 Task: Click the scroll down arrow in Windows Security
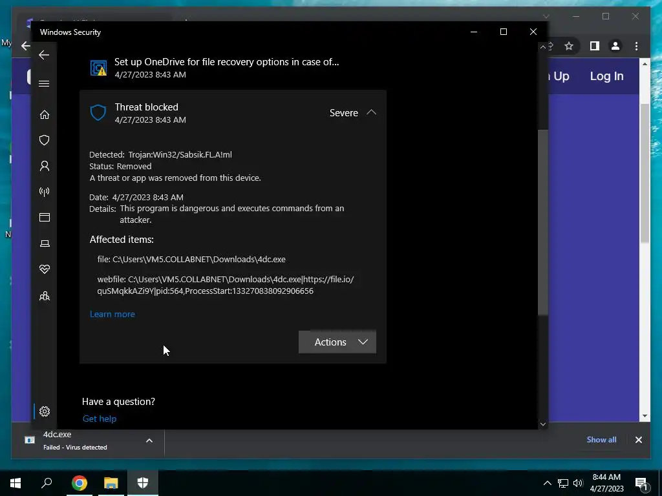click(x=543, y=424)
